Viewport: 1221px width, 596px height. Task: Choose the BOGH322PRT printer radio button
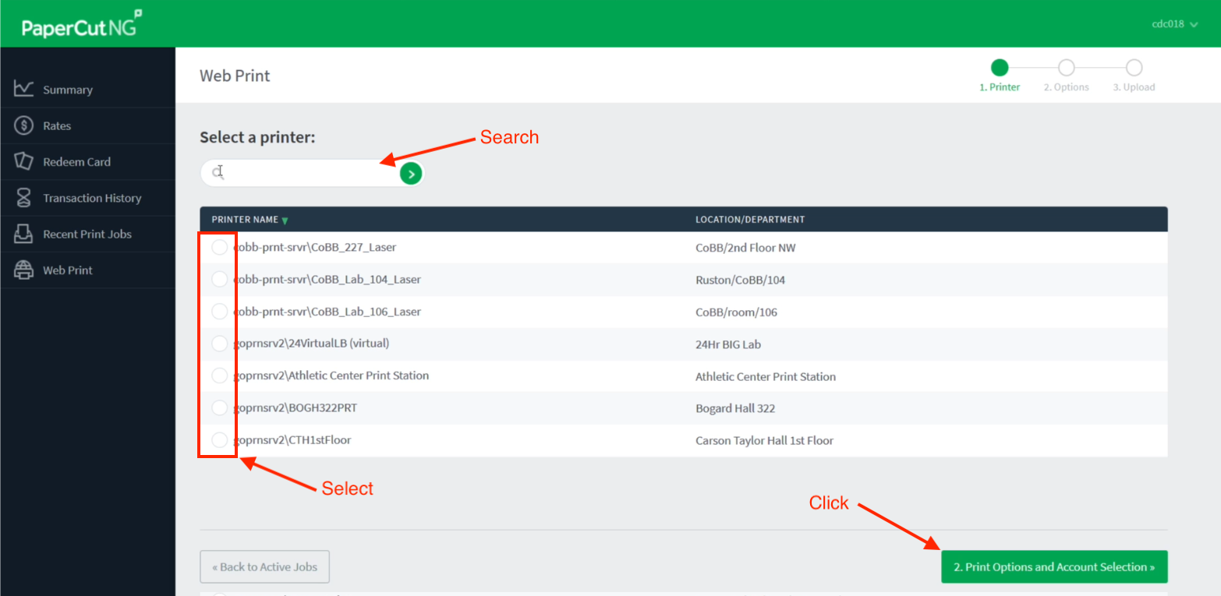click(220, 408)
